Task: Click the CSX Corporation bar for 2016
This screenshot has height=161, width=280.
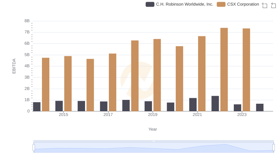Action: coord(90,85)
